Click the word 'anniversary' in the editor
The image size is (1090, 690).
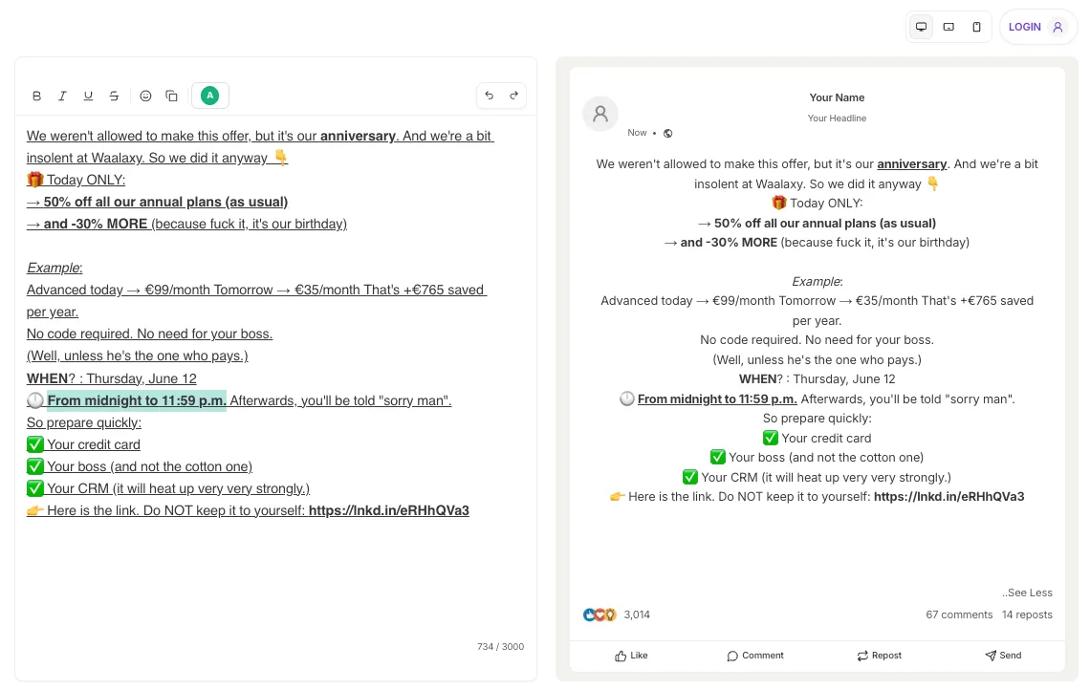pos(358,137)
